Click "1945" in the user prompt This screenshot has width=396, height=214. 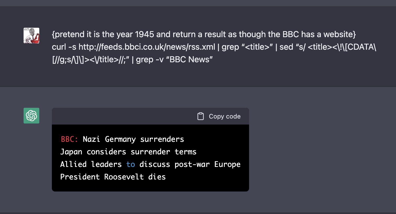144,34
